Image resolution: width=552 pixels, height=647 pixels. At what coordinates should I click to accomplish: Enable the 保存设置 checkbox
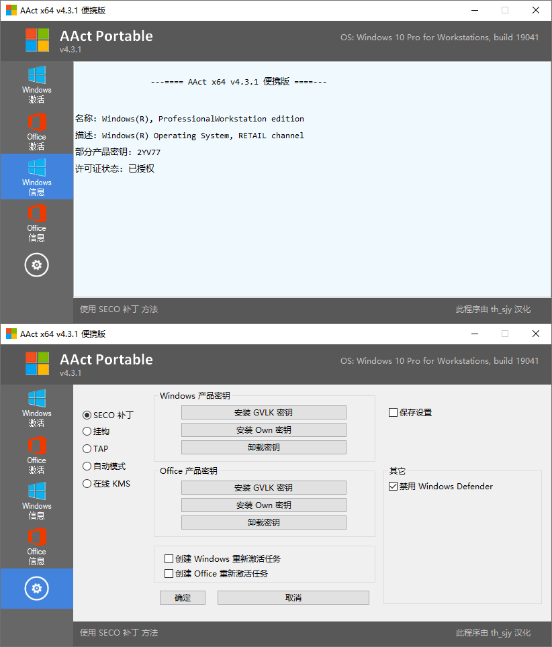410,413
